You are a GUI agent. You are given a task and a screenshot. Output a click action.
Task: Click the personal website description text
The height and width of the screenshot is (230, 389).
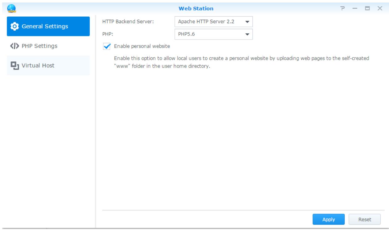(241, 62)
